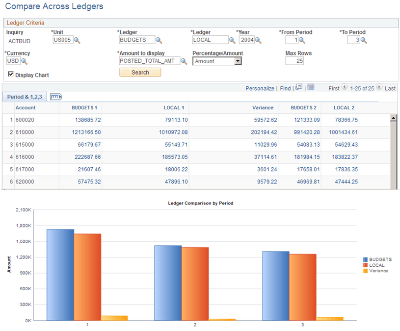Screen dimensions: 400x331
Task: Open the lookup for Ledger BUDGETS
Action: pos(159,40)
